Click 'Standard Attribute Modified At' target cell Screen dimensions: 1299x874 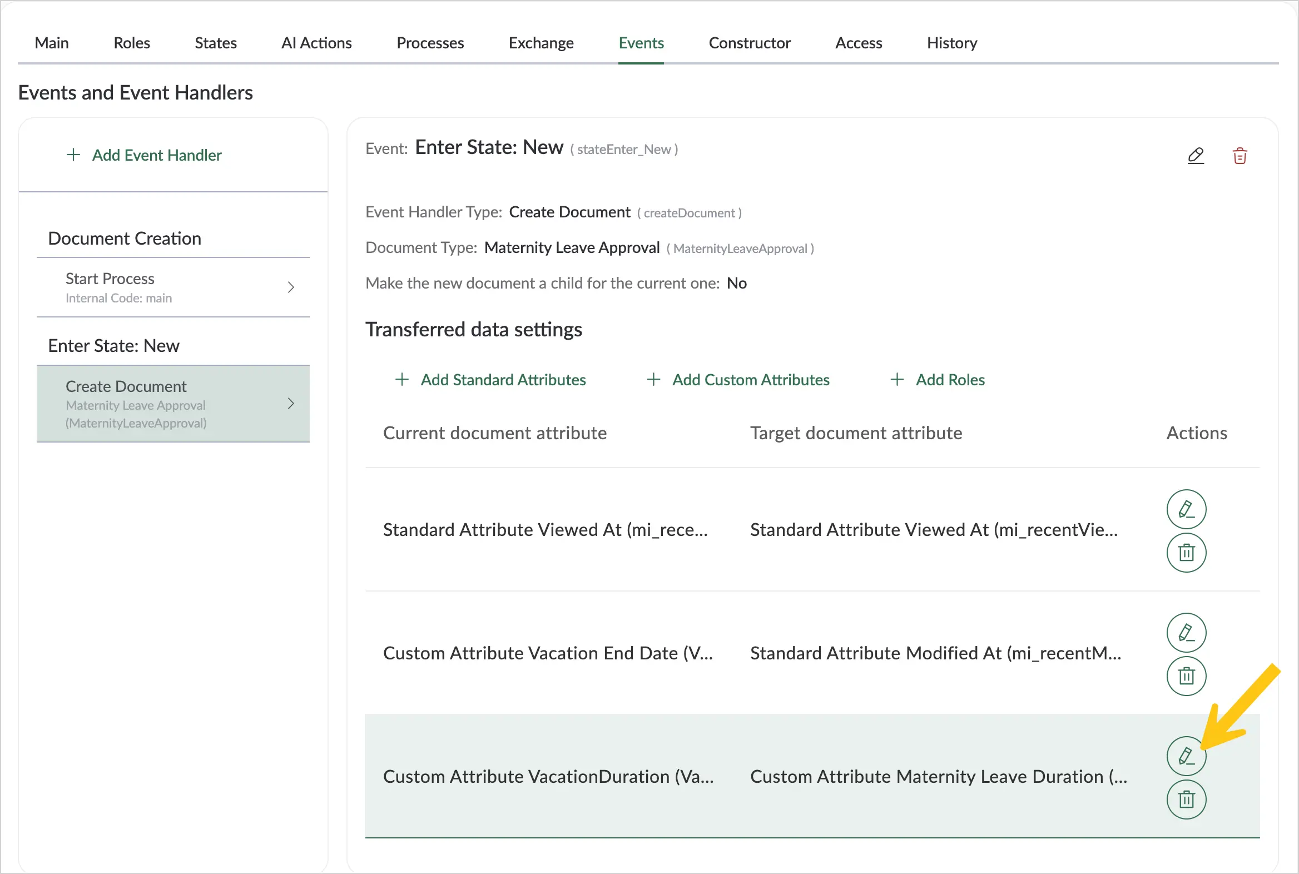[935, 653]
